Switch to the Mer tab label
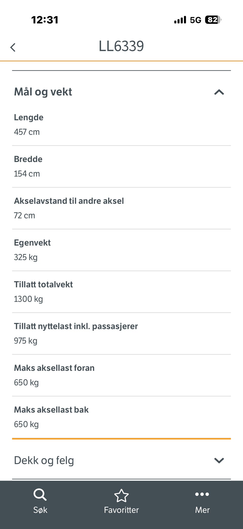Screen dimensions: 243x529 (x=202, y=510)
